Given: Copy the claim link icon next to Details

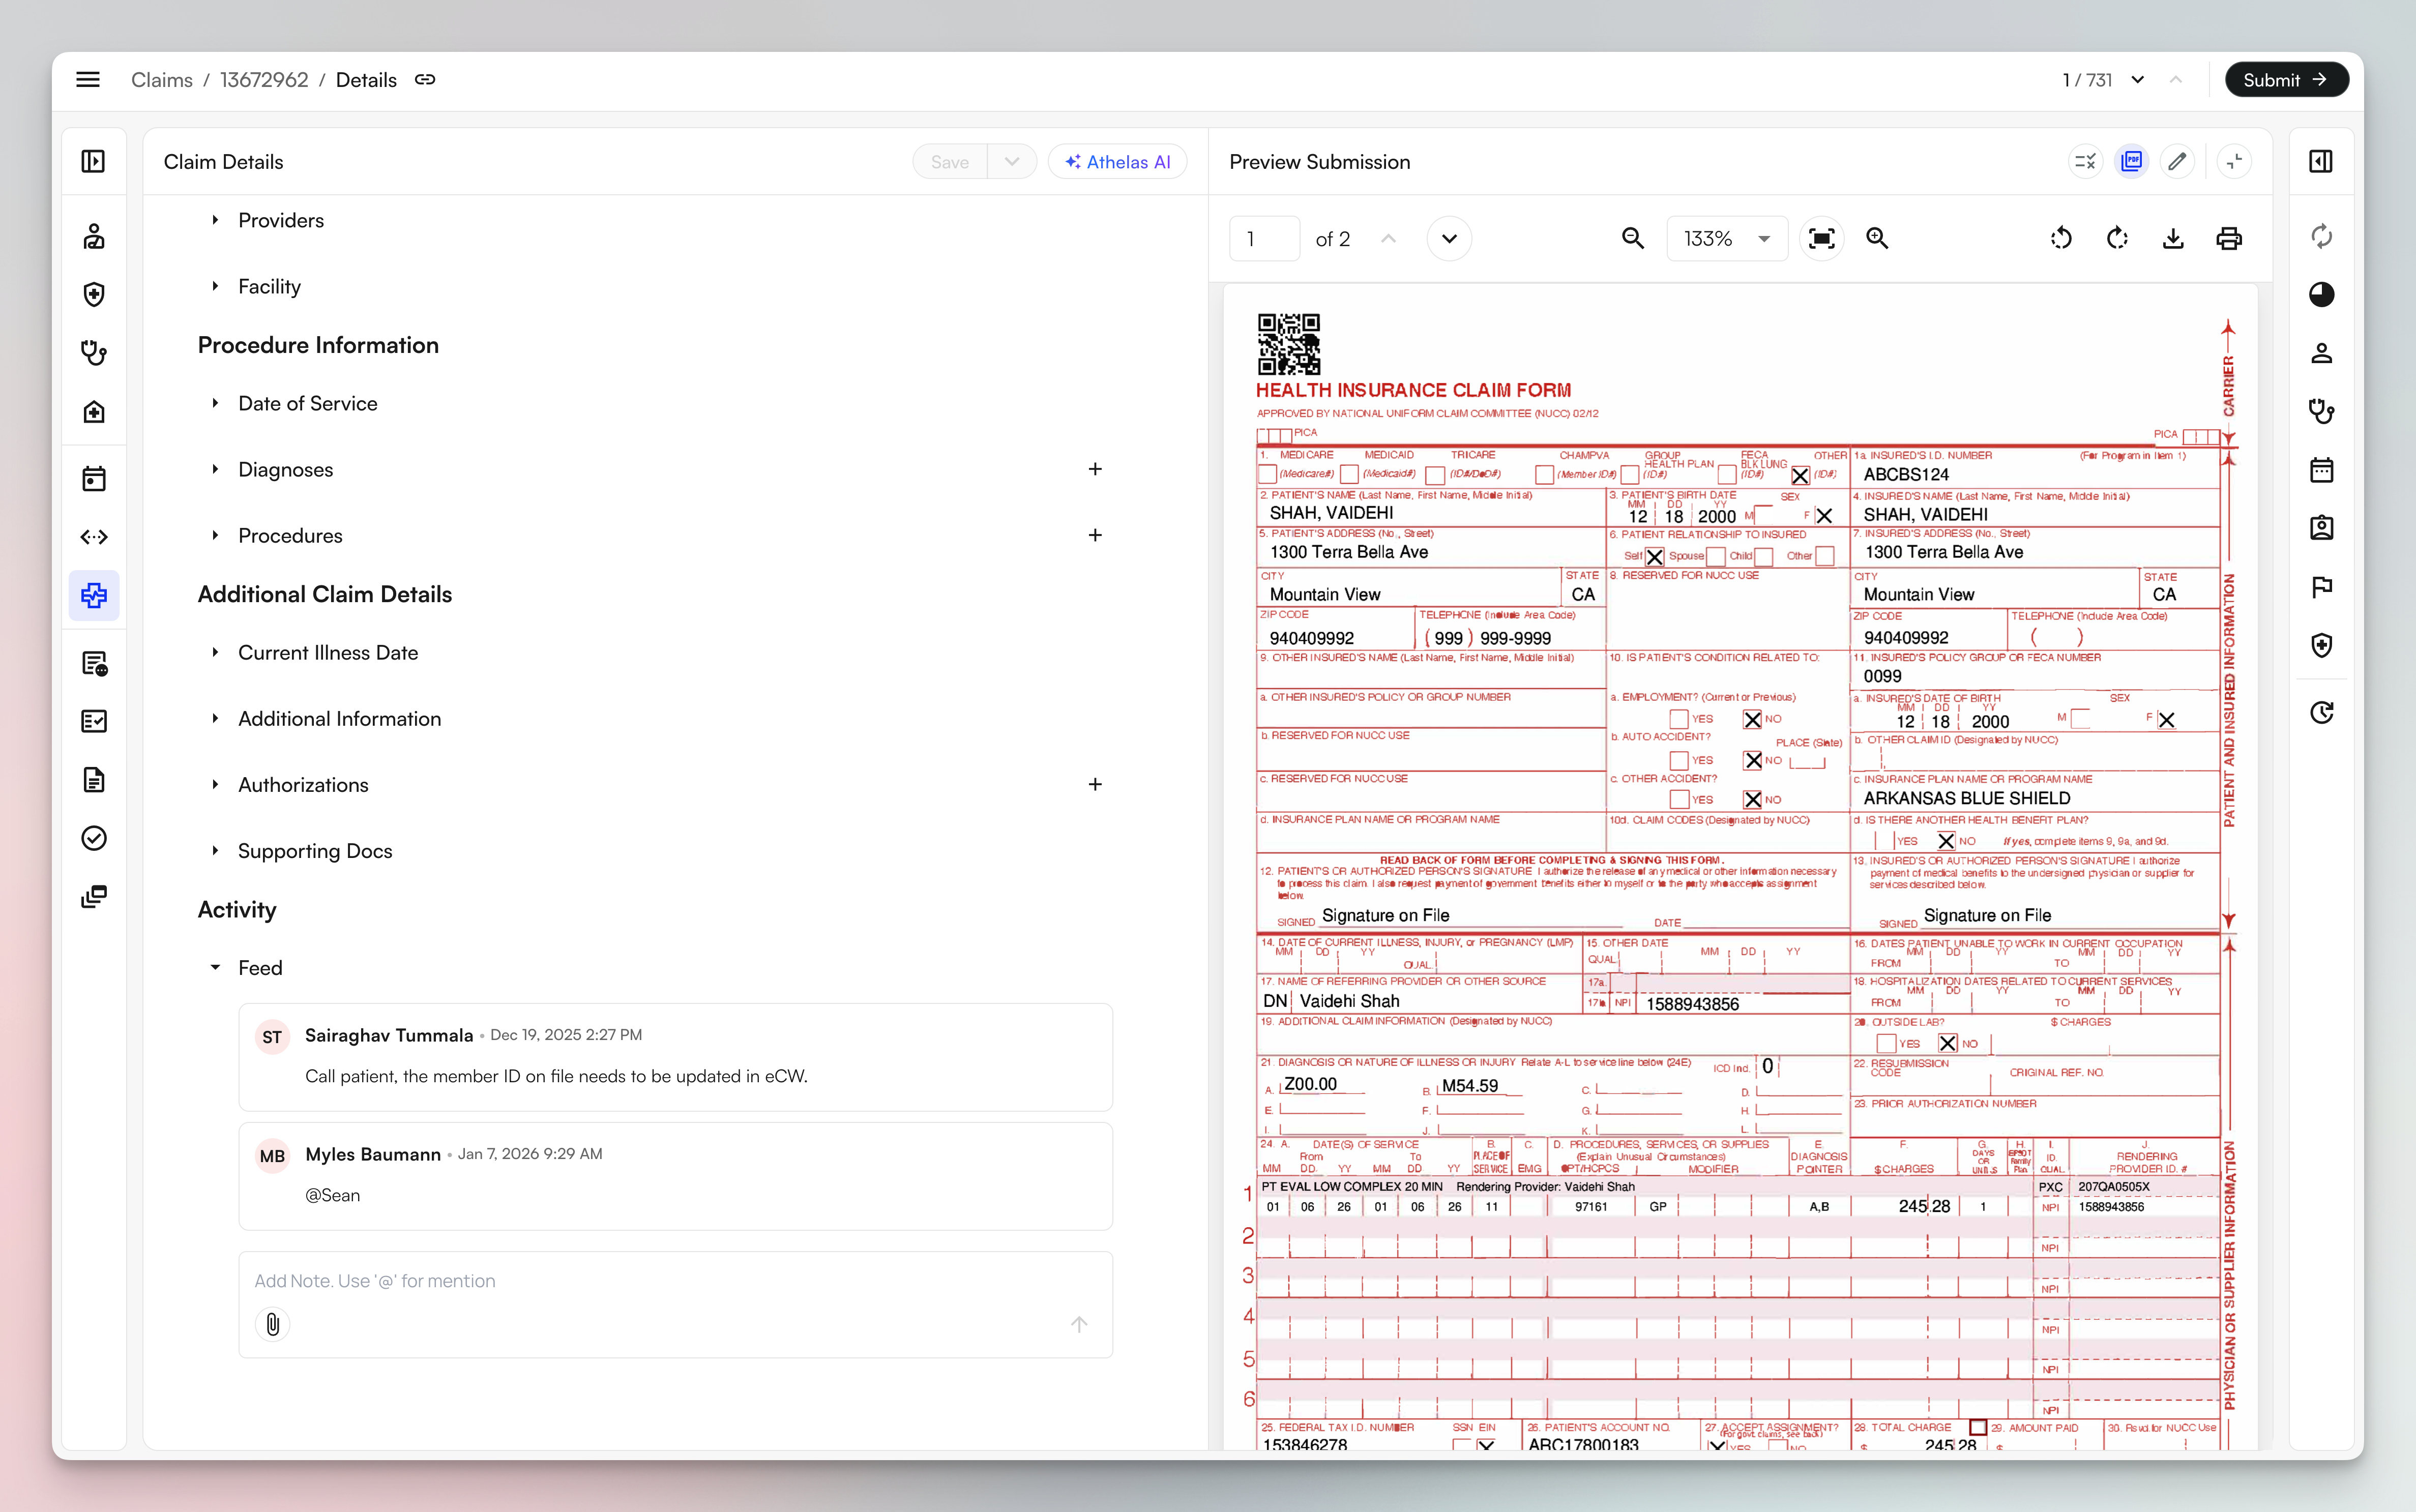Looking at the screenshot, I should (425, 80).
